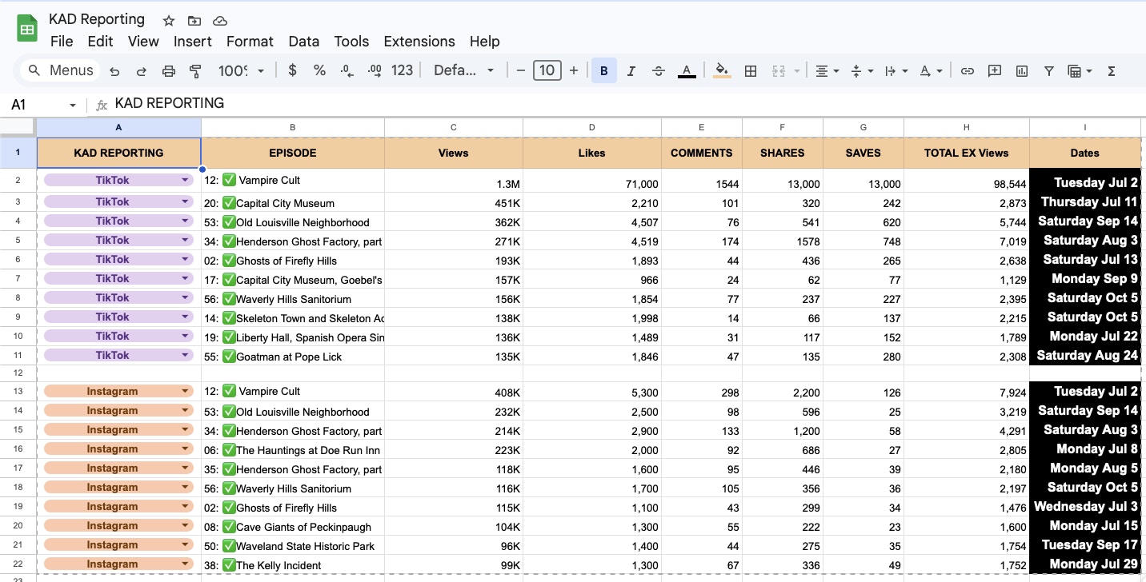The height and width of the screenshot is (582, 1146).
Task: Click the insert link icon
Action: tap(967, 71)
